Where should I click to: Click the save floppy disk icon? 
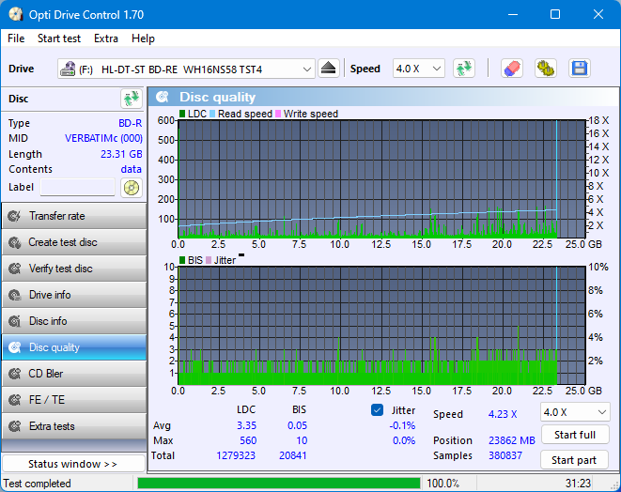click(x=579, y=69)
